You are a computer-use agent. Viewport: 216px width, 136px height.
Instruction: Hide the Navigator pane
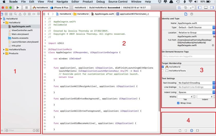(x=200, y=7)
